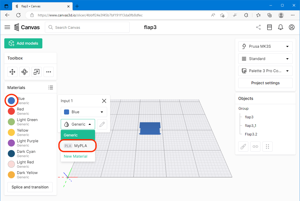The image size is (300, 201).
Task: Click the paint brush object tool
Action: click(x=243, y=147)
